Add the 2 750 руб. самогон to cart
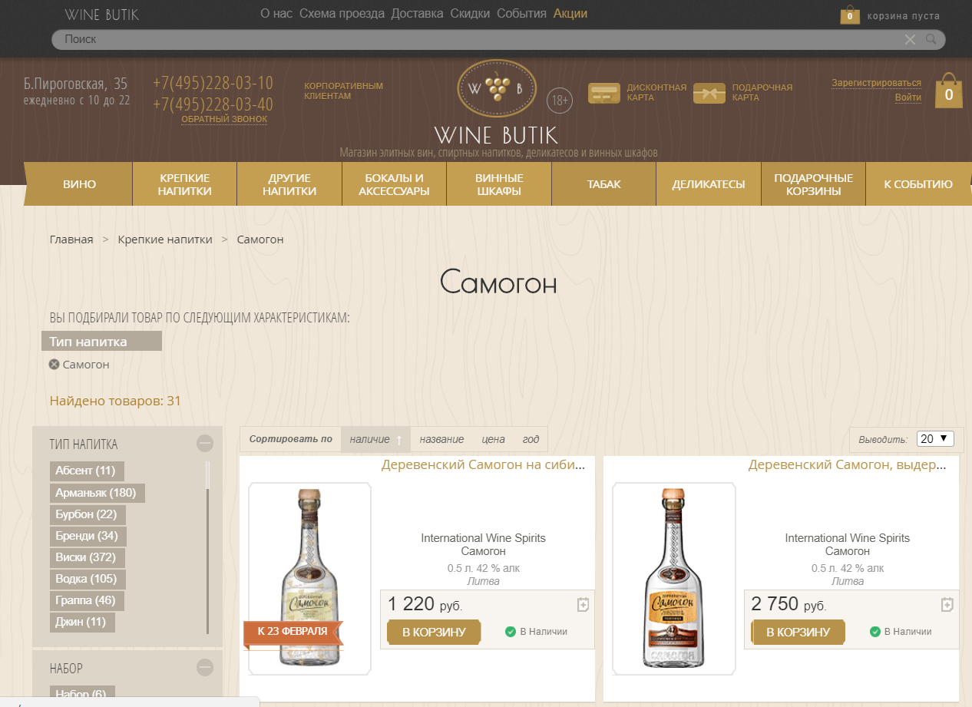 tap(798, 632)
